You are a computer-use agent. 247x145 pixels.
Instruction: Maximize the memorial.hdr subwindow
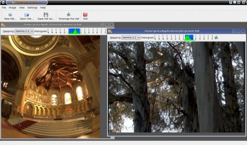(x=107, y=25)
